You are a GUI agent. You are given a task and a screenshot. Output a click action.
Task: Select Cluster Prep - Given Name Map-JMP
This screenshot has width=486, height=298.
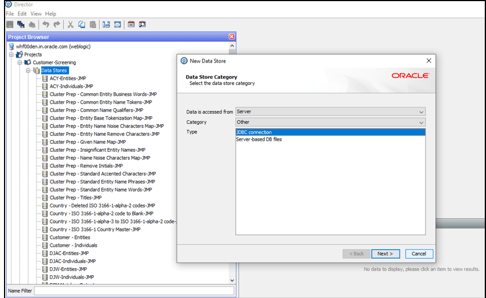tap(88, 142)
